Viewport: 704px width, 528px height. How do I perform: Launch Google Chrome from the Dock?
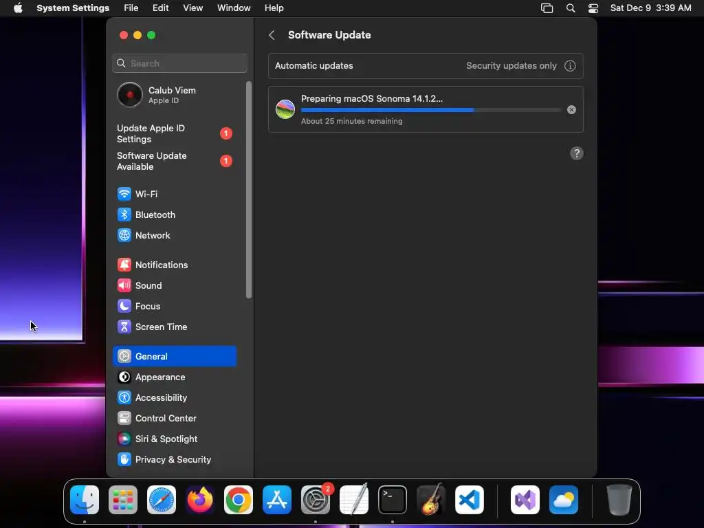239,500
